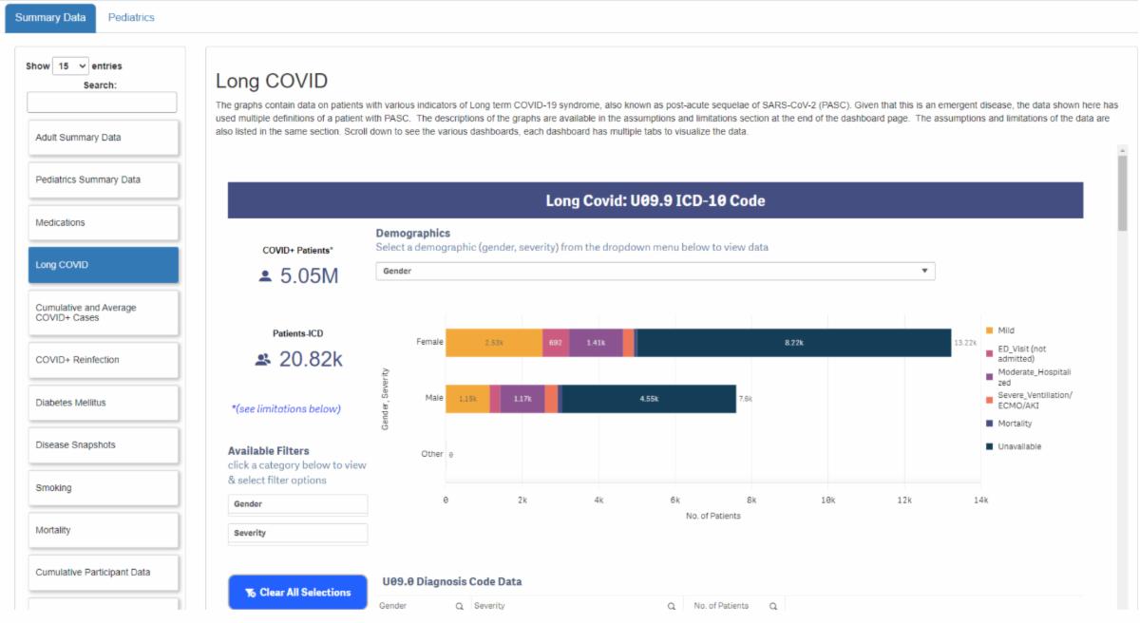Screen dimensions: 1140x623
Task: Open Cumulative and Average COVID+ Cases
Action: click(103, 312)
